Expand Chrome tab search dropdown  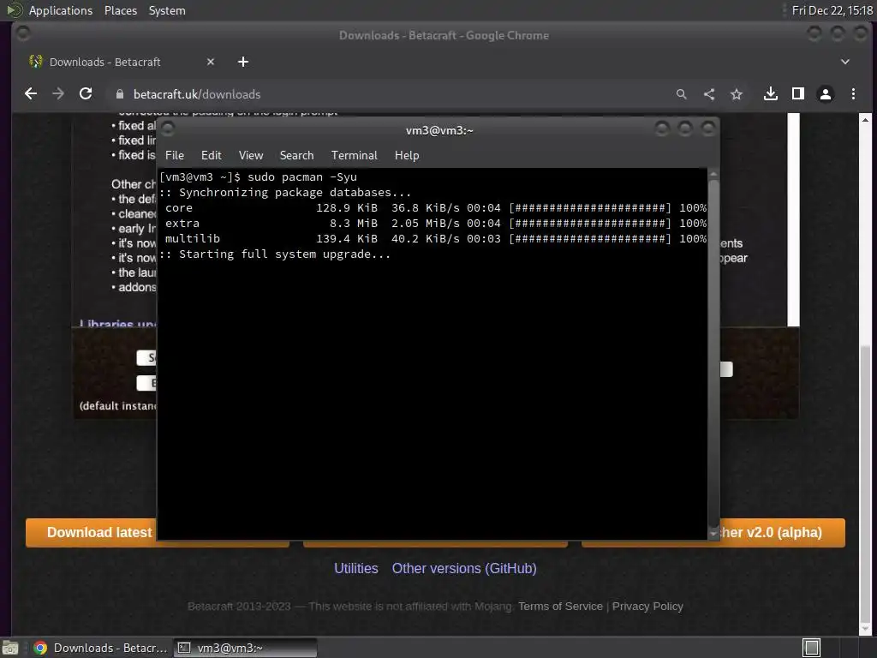(x=845, y=62)
